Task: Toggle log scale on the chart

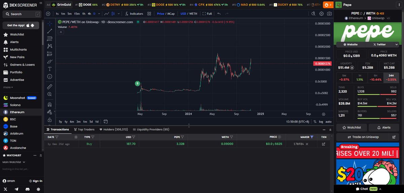Action: point(321,121)
